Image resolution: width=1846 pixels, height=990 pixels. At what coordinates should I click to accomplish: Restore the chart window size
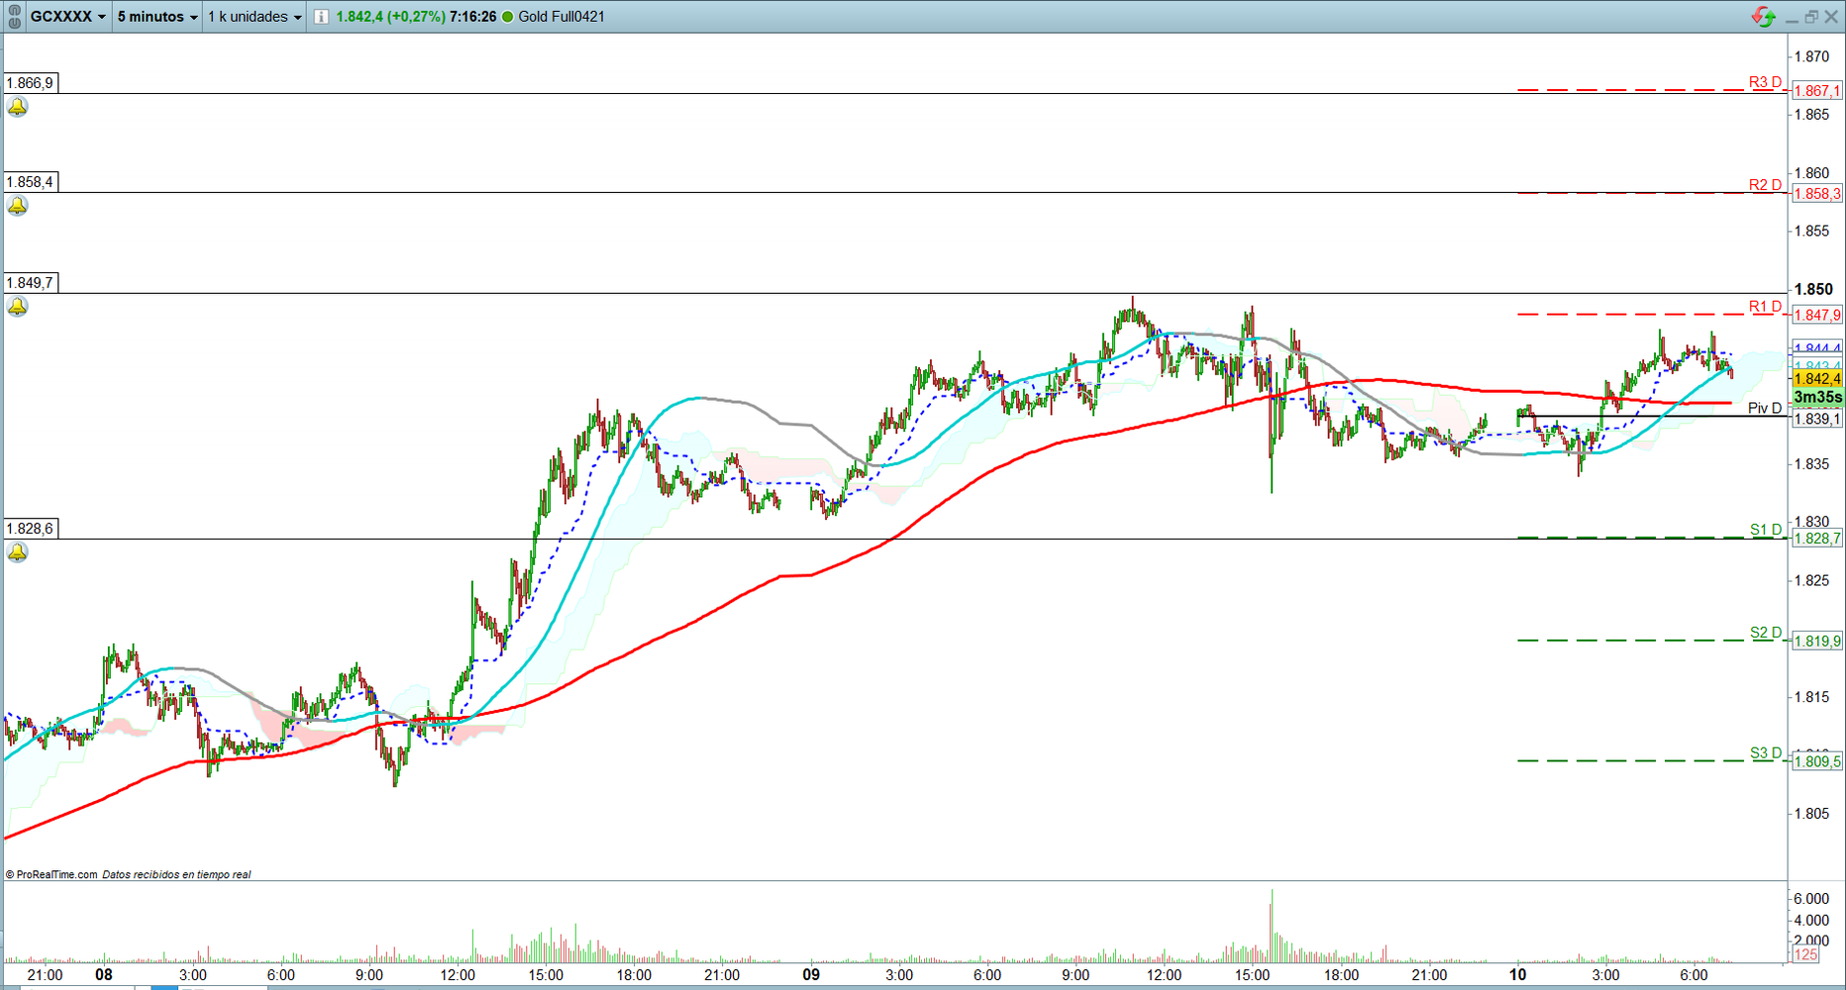[1811, 17]
